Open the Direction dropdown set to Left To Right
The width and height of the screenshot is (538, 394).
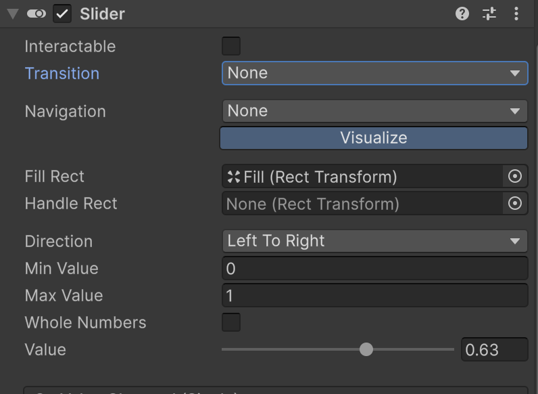pyautogui.click(x=374, y=241)
